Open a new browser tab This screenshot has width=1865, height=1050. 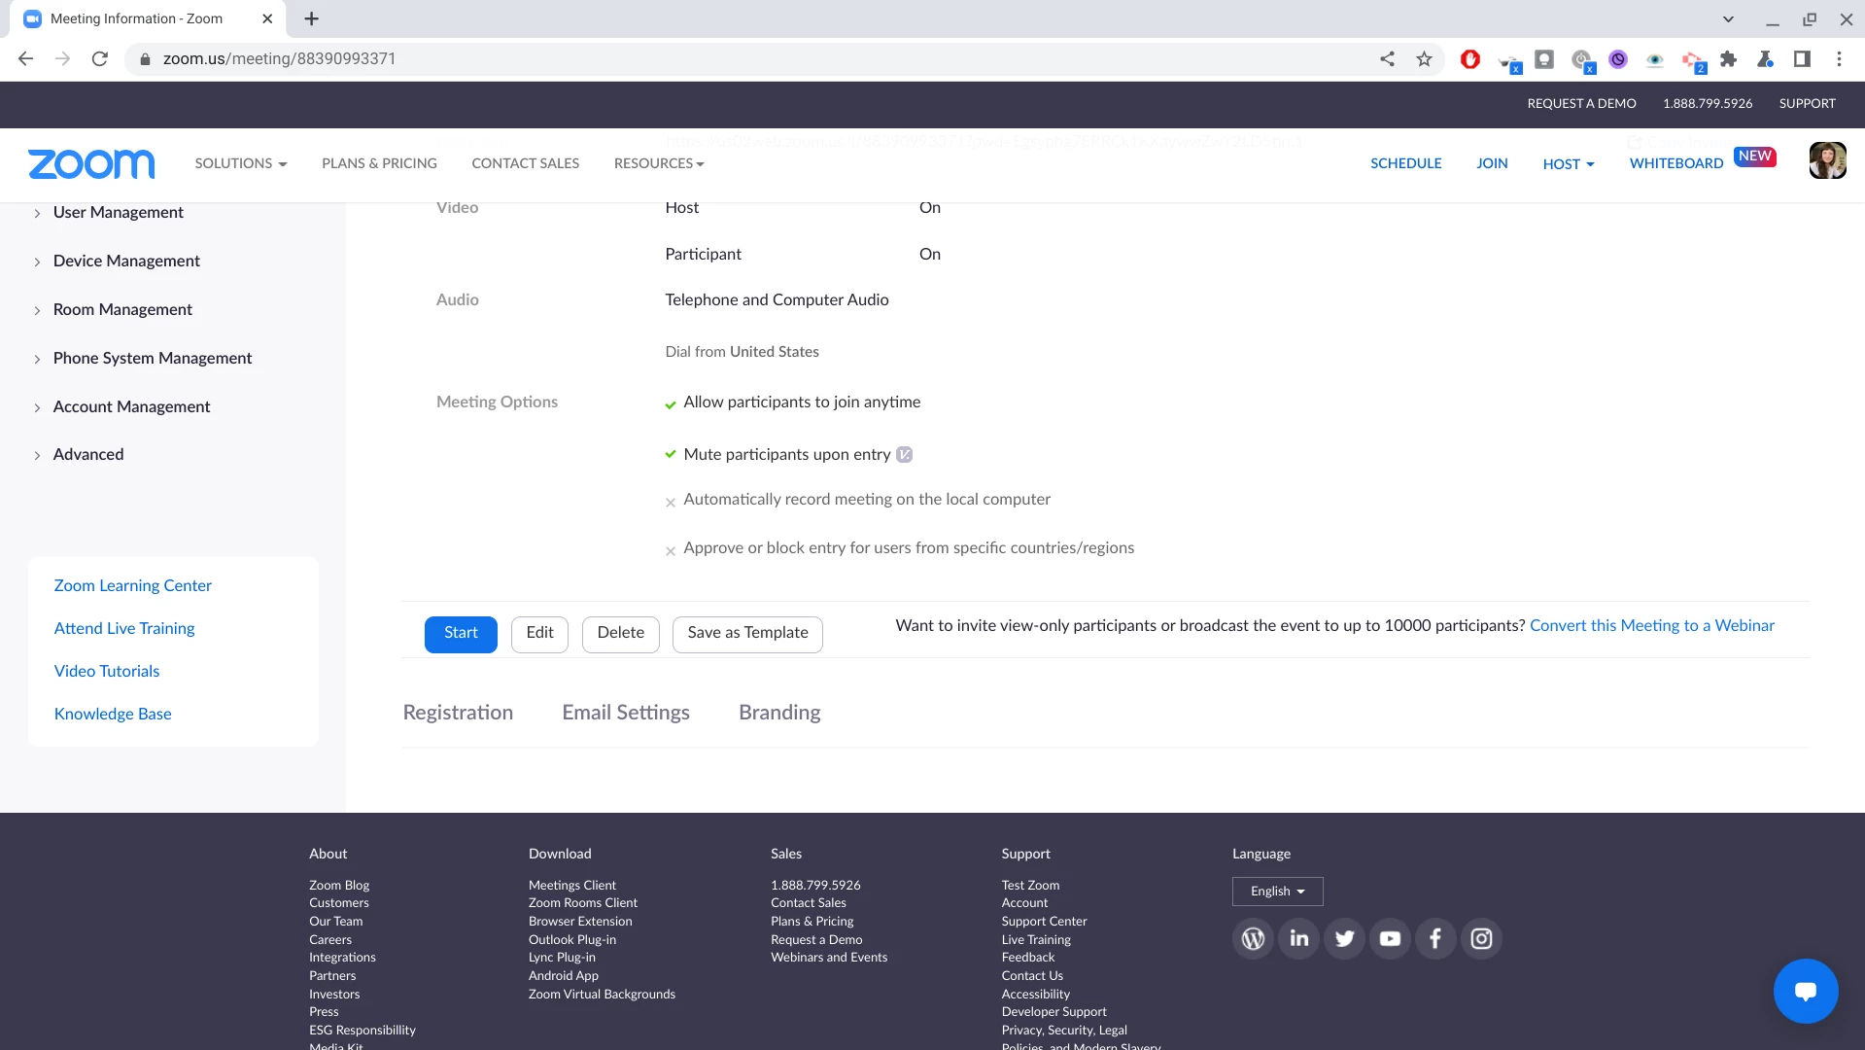pyautogui.click(x=311, y=18)
